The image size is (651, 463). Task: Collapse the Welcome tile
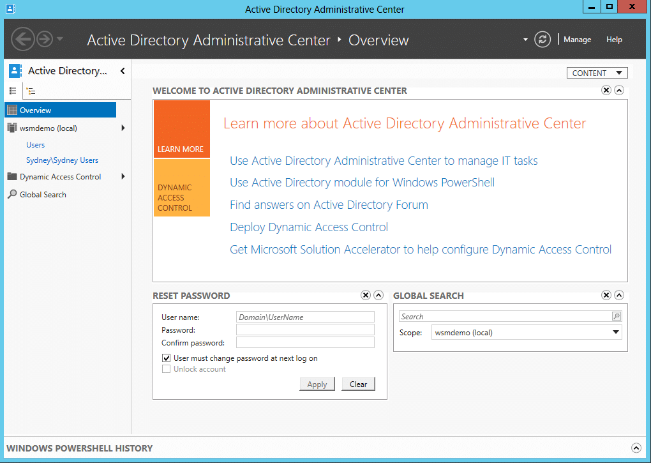619,90
